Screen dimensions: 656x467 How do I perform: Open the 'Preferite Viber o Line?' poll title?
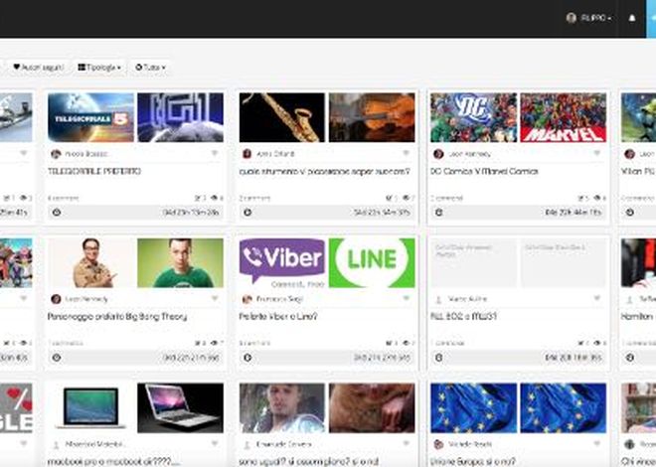[278, 317]
